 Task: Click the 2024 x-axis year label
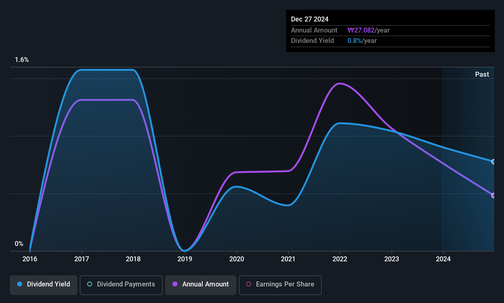[443, 259]
